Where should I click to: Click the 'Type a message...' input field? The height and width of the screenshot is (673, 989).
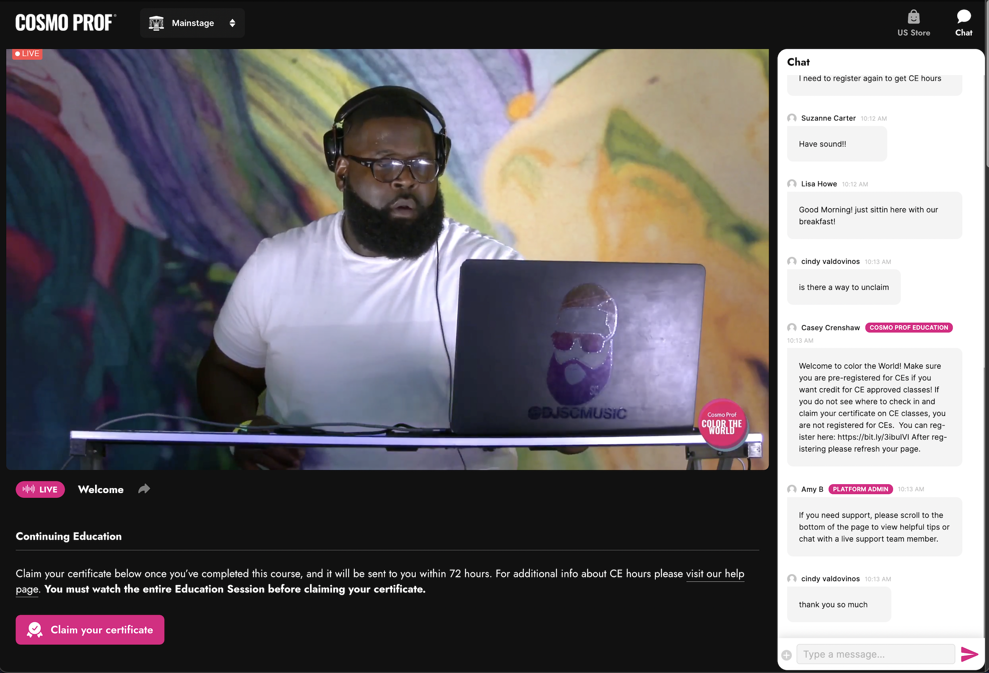click(x=875, y=654)
